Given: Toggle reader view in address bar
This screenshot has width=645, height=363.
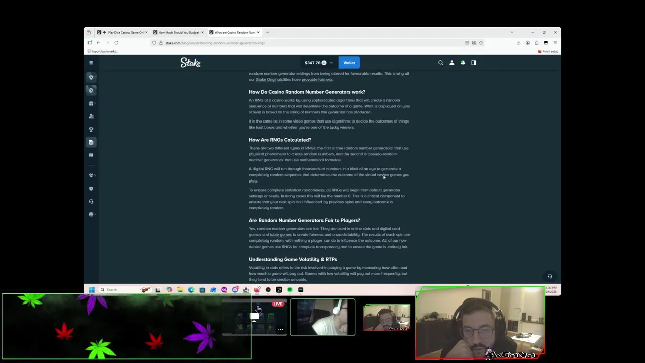Looking at the screenshot, I should click(467, 43).
